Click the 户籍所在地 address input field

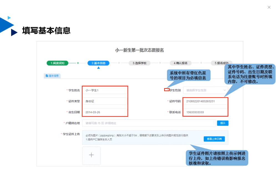[x=149, y=123]
